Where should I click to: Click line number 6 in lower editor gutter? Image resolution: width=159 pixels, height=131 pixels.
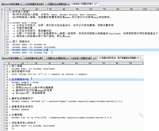tap(7, 80)
